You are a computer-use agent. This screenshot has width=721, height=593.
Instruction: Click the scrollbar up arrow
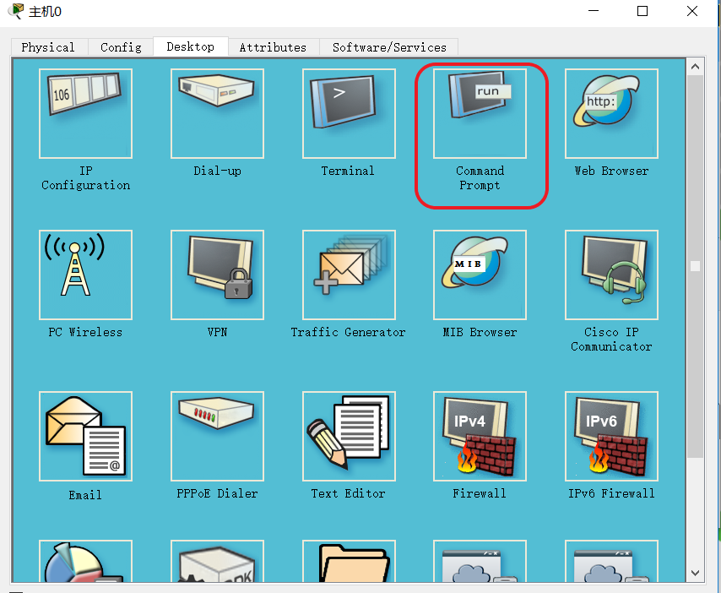click(696, 67)
